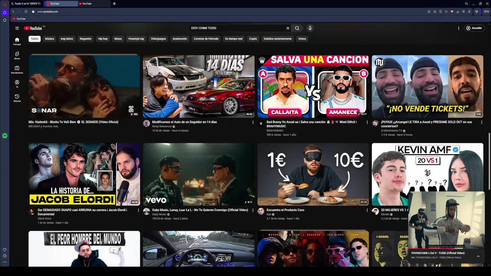Open options for Bad Bunny Vs Anuel video
This screenshot has height=276, width=491.
(x=367, y=122)
